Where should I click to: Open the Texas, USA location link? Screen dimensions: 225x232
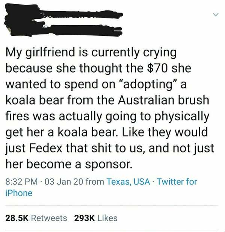coord(128,182)
